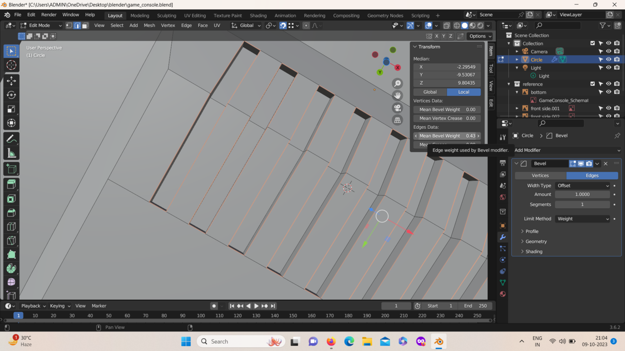Screen dimensions: 625x351
Task: Select the Inset Faces tool
Action: pyautogui.click(x=11, y=198)
